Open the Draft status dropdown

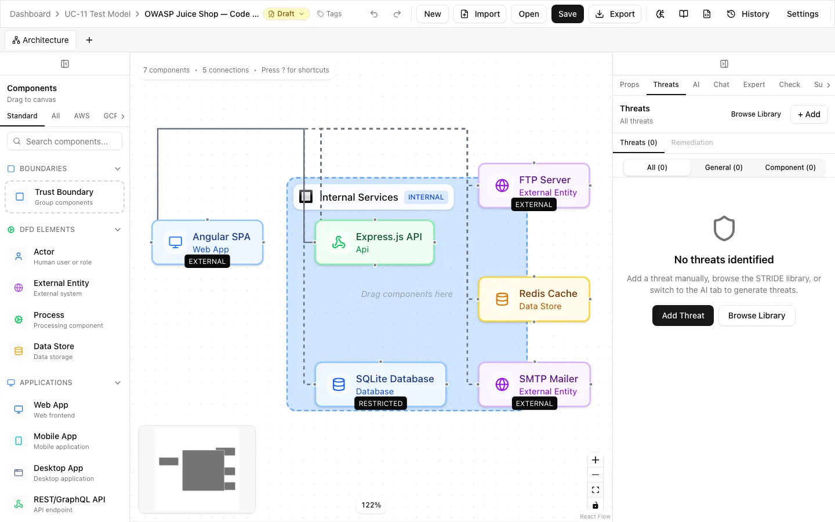click(286, 14)
